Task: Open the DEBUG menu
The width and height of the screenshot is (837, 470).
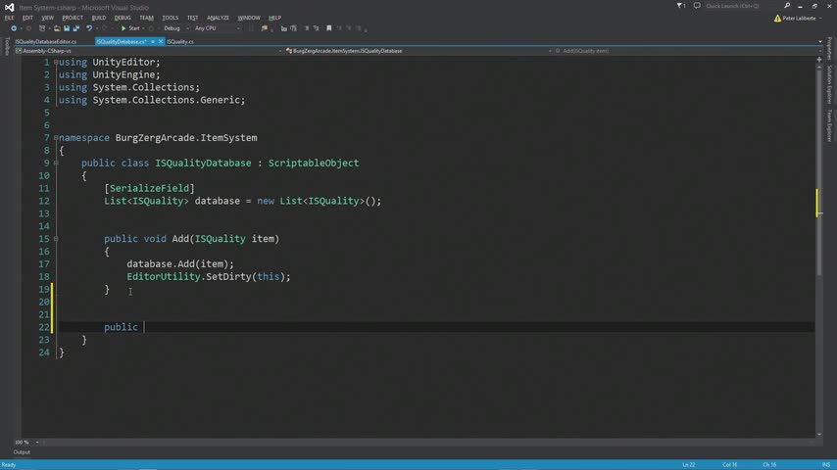Action: tap(123, 18)
